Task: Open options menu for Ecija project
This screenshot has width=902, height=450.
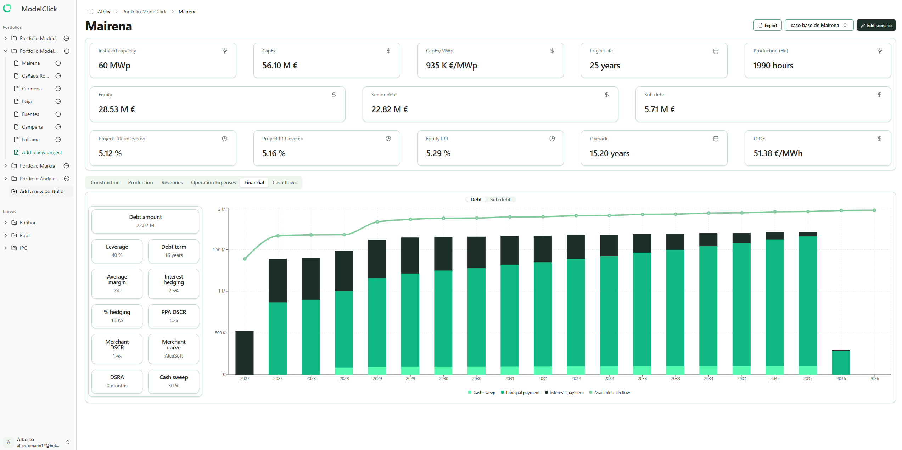Action: pos(58,101)
